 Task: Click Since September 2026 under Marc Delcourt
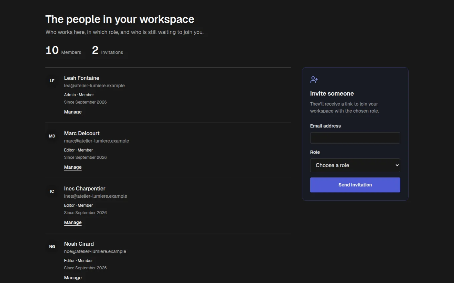85,157
